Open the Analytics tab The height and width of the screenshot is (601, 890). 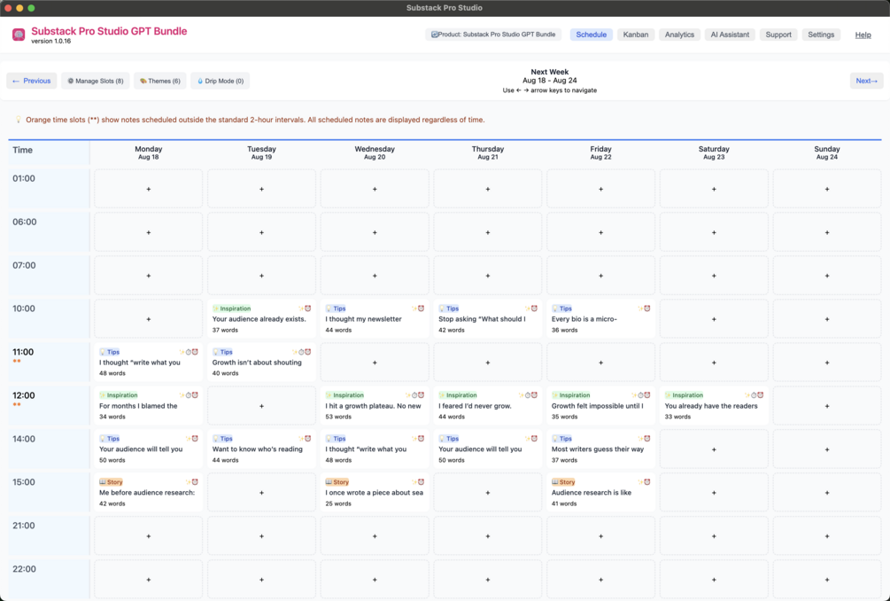[679, 35]
